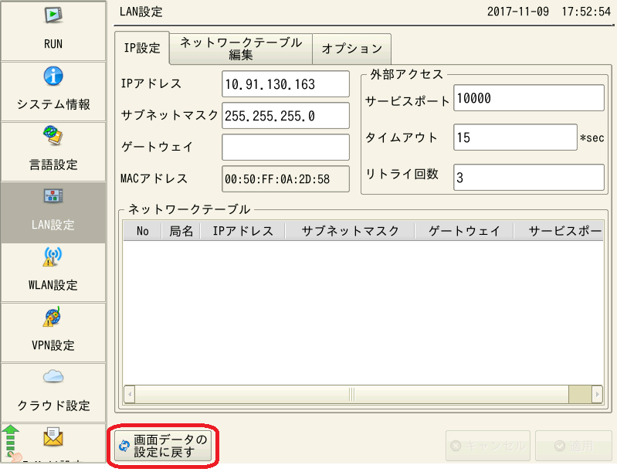This screenshot has height=472, width=617.
Task: Select the LAN設定 sidebar icon
Action: coord(53,197)
